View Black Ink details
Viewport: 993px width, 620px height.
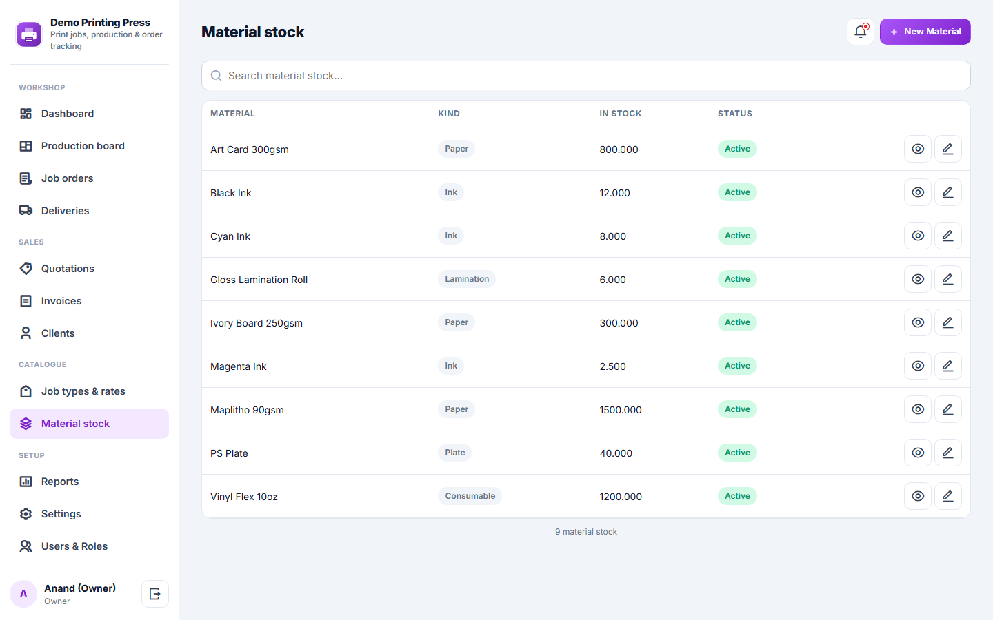tap(918, 192)
